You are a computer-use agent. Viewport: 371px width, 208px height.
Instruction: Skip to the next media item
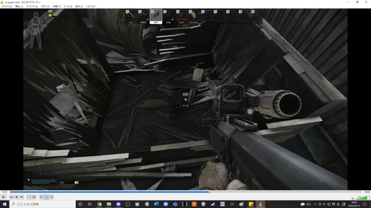click(22, 197)
